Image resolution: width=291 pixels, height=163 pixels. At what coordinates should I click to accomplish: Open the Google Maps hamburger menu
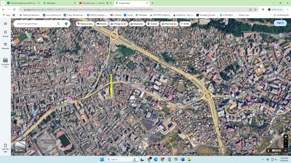(x=5, y=23)
